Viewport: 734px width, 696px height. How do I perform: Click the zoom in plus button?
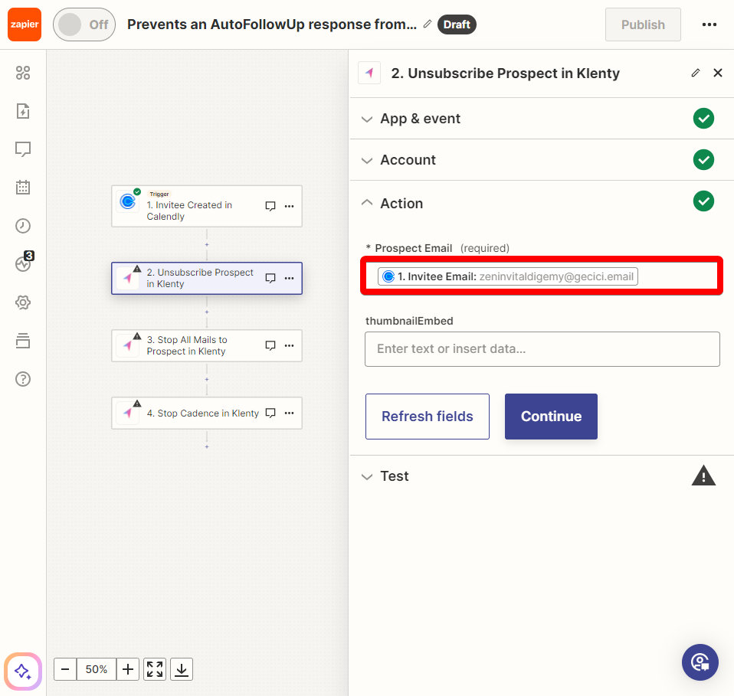128,669
